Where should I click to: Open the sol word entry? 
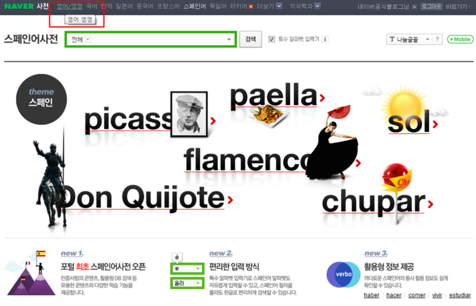(408, 122)
